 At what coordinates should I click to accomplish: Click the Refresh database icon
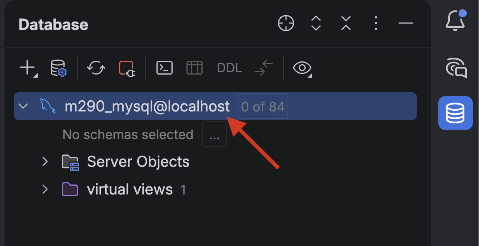tap(96, 68)
